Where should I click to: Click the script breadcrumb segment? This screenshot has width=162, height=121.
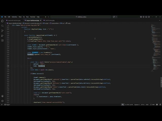pyautogui.click(x=47, y=23)
